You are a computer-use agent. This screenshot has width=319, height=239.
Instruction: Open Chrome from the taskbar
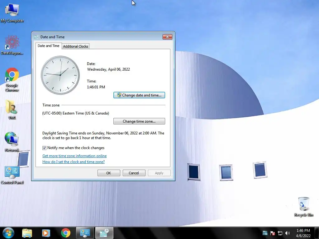click(65, 233)
